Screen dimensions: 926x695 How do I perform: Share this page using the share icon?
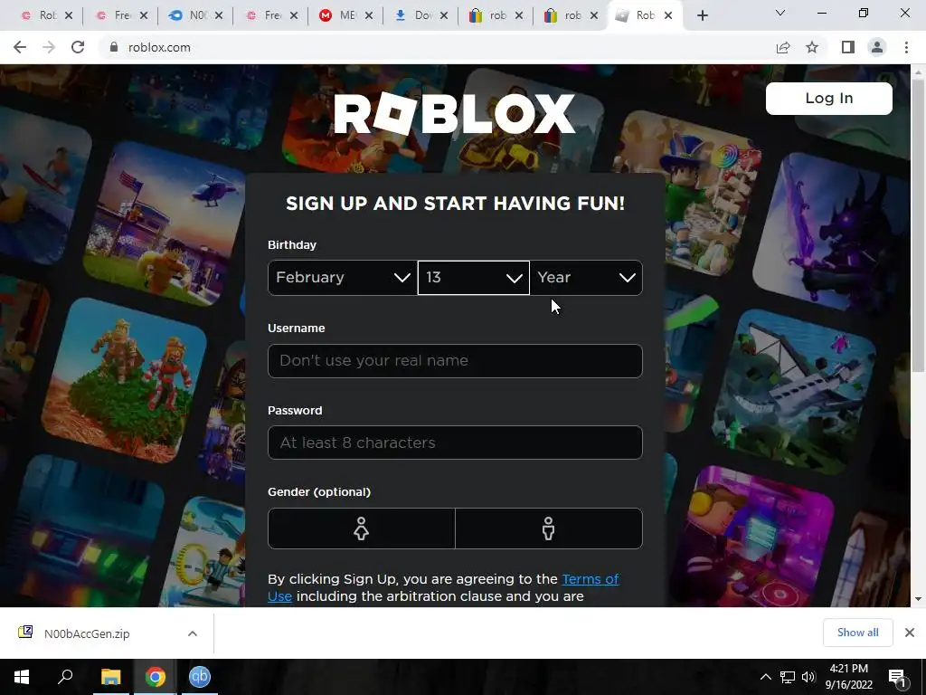coord(783,47)
